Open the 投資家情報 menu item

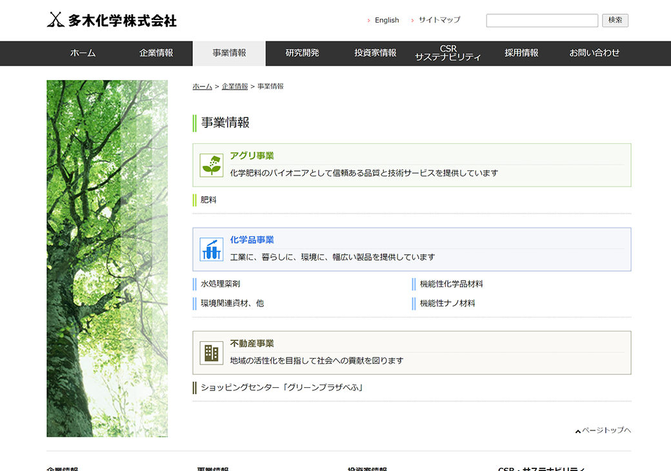click(x=375, y=54)
